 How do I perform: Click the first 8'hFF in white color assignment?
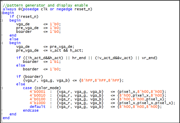tap(87, 80)
